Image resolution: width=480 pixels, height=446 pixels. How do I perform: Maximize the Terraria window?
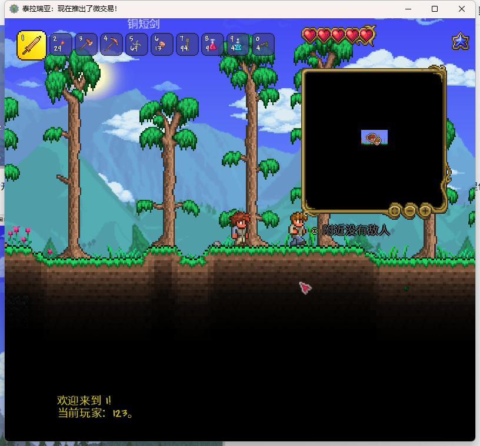(x=434, y=9)
